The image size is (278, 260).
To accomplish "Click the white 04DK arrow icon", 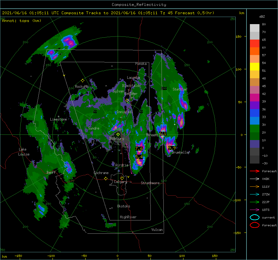I will pos(255,179).
